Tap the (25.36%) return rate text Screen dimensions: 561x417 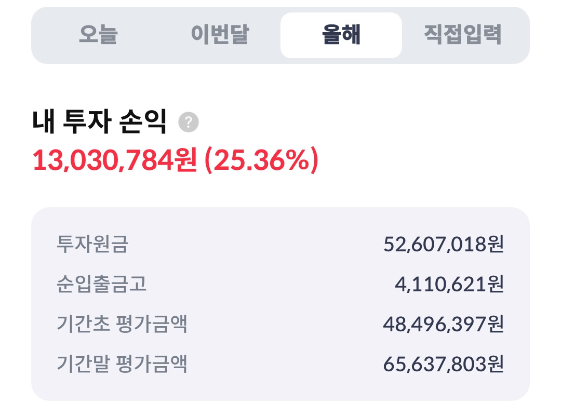coord(261,161)
